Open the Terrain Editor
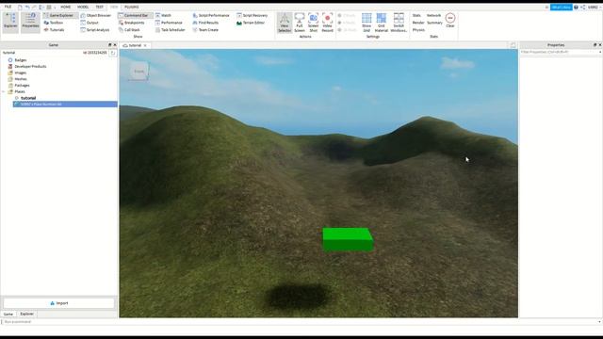 tap(251, 23)
